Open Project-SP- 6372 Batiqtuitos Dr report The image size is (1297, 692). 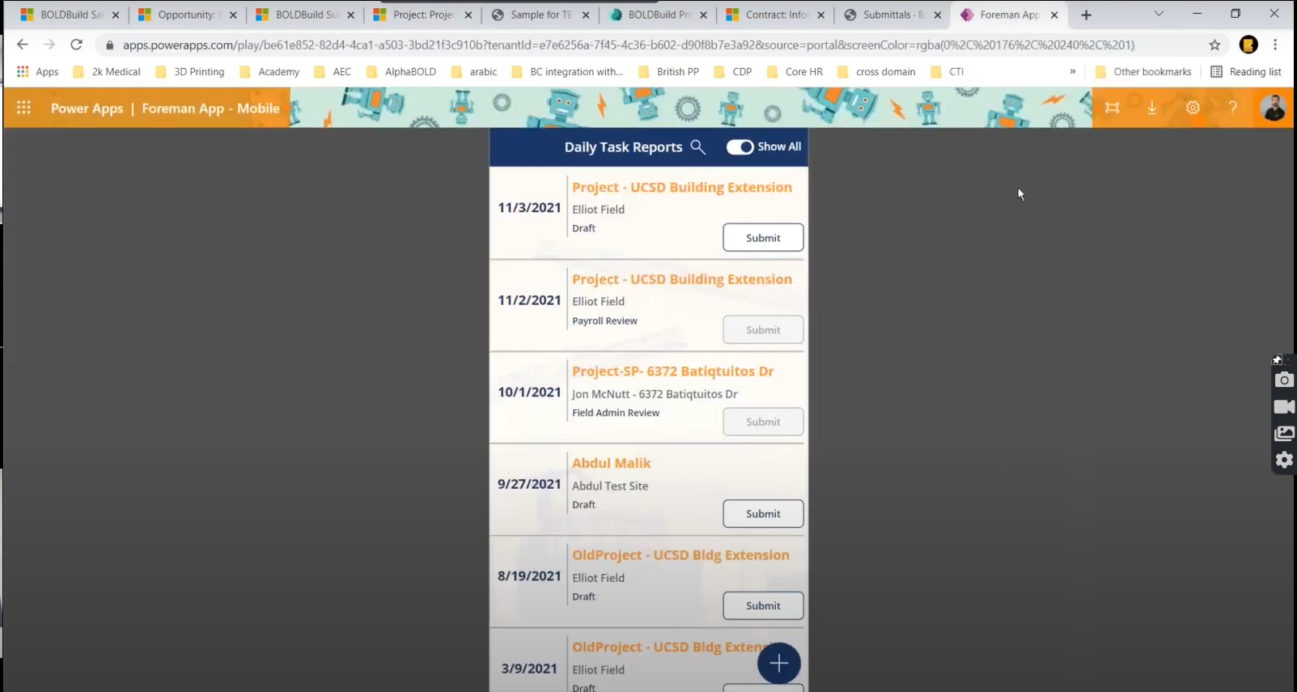pyautogui.click(x=672, y=371)
